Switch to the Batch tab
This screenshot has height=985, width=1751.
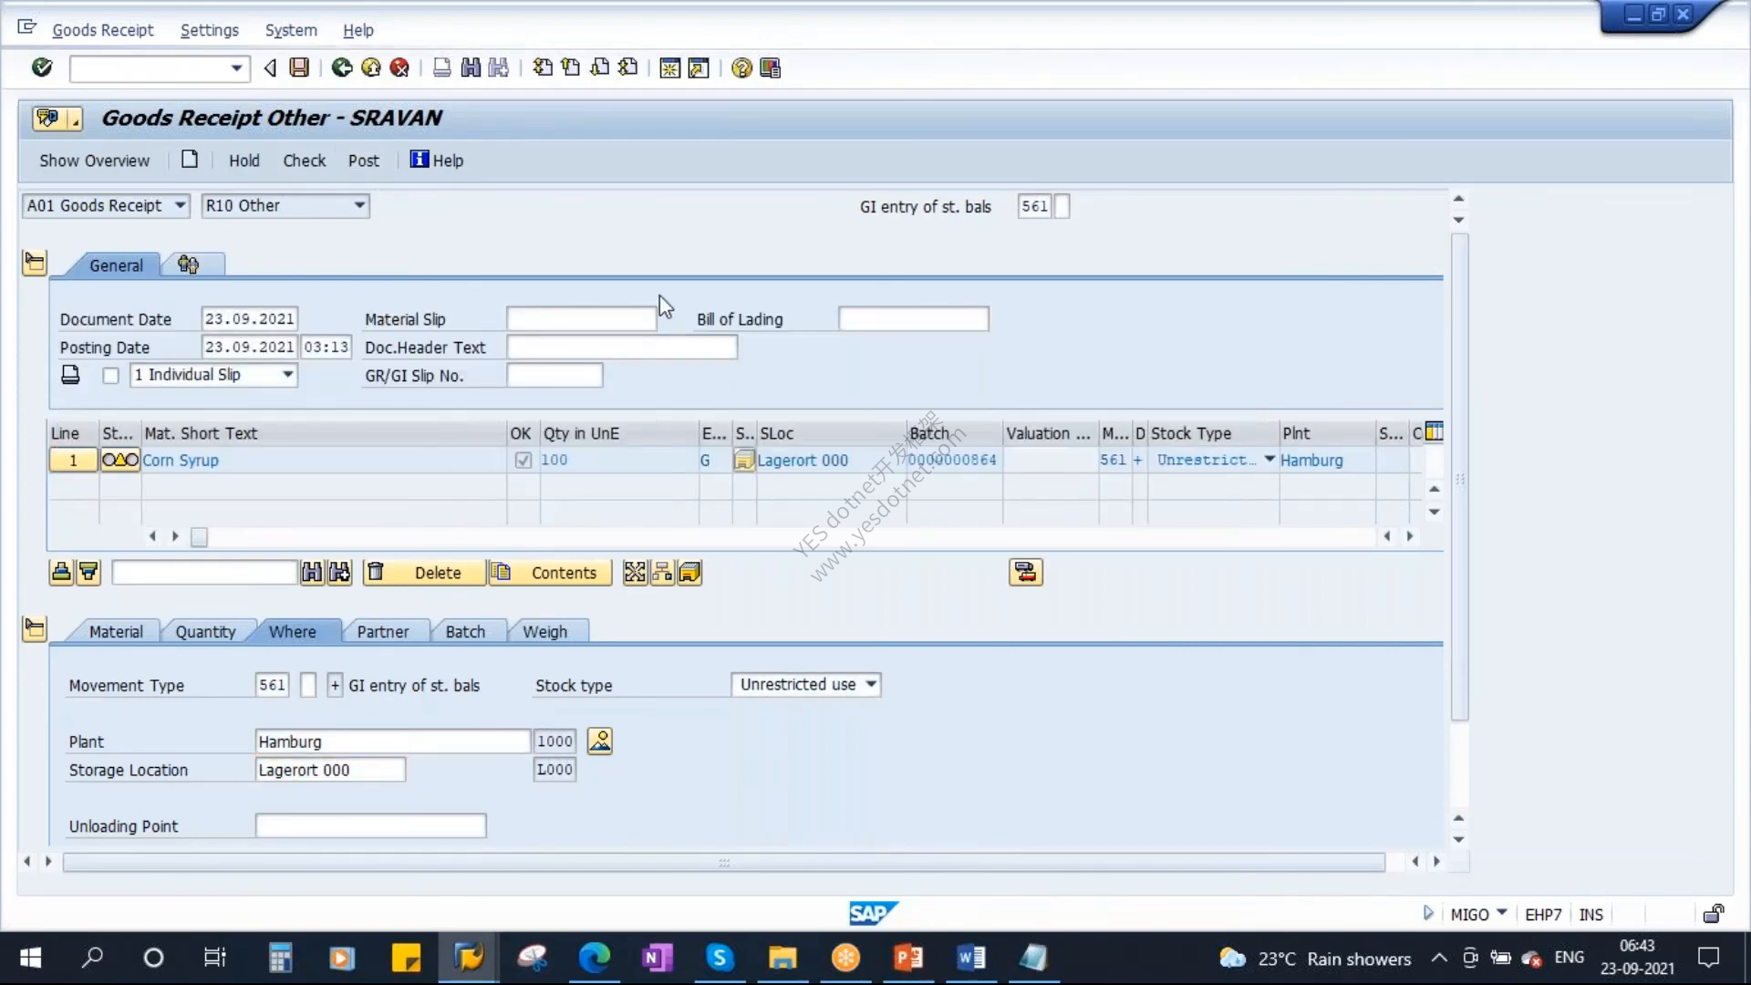click(x=465, y=631)
